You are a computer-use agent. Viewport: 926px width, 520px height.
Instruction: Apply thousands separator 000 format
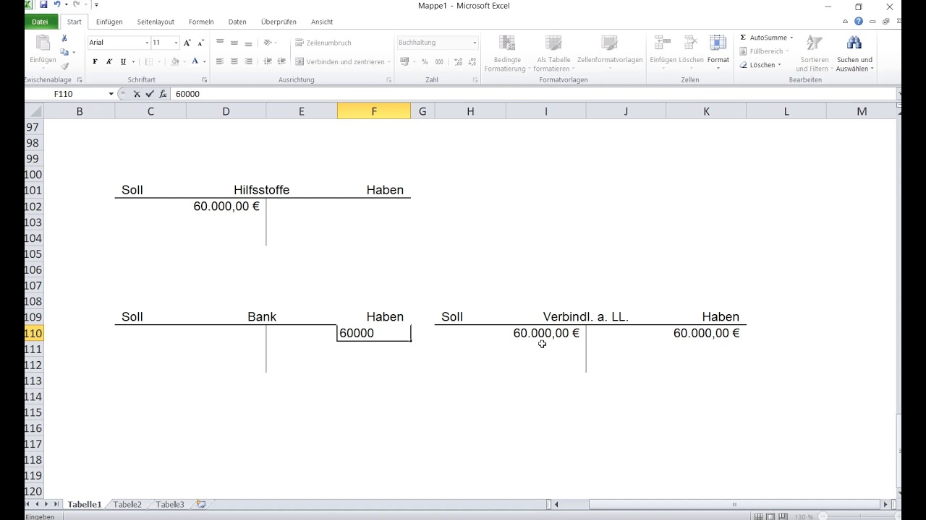pos(439,62)
